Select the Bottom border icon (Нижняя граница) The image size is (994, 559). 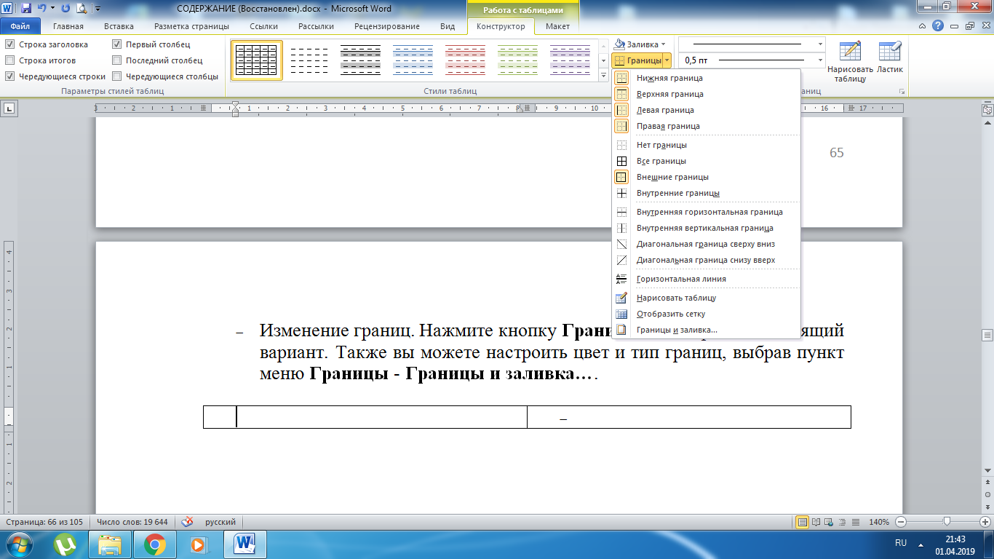[x=621, y=78]
